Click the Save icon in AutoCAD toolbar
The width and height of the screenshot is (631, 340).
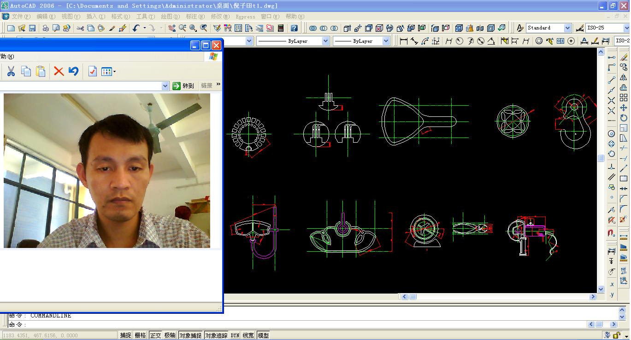tap(32, 28)
